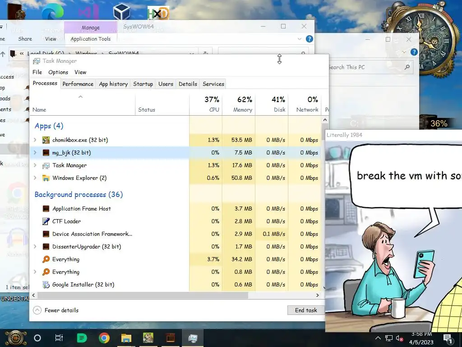Switch to the Users tab
This screenshot has width=462, height=347.
pos(166,84)
